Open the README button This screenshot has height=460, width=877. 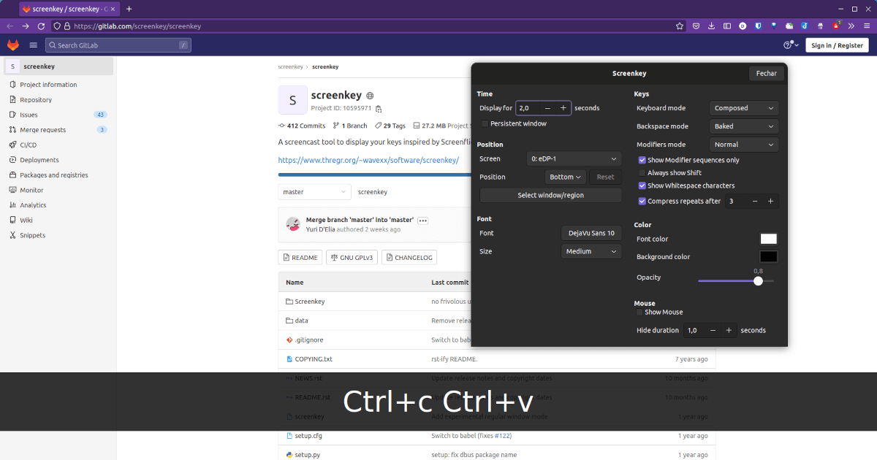pyautogui.click(x=300, y=257)
